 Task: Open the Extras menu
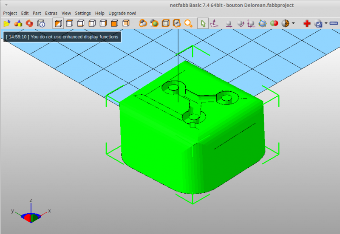(x=51, y=13)
